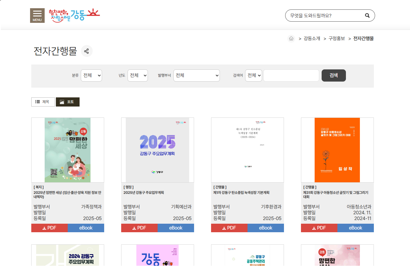
Task: Expand the 년도 dropdown
Action: click(x=138, y=75)
